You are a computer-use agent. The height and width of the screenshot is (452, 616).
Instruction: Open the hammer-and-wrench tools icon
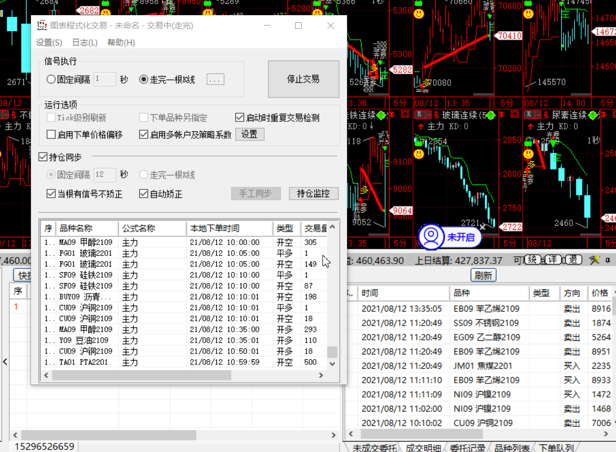(594, 260)
